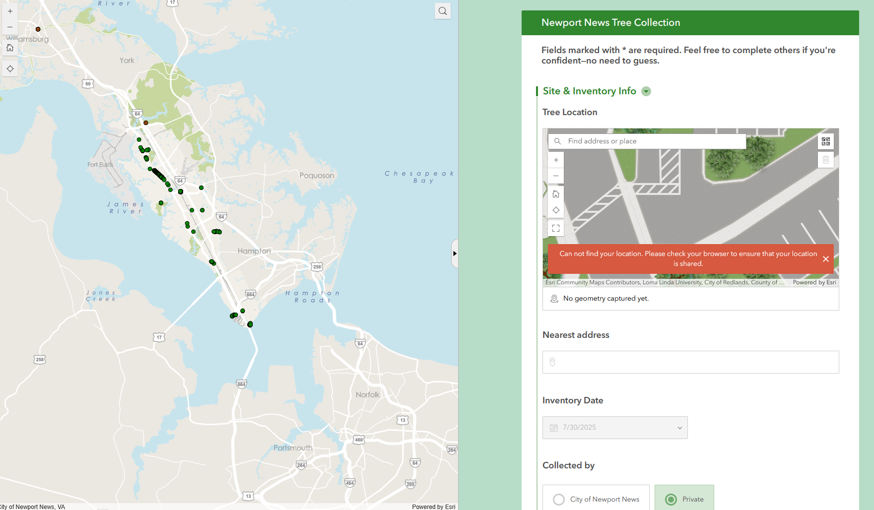The image size is (874, 510).
Task: Click the orange point near I-64 shield
Action: pos(146,123)
